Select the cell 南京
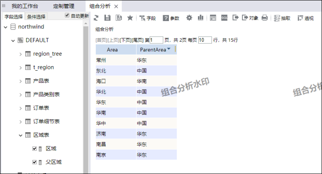 [116, 155]
